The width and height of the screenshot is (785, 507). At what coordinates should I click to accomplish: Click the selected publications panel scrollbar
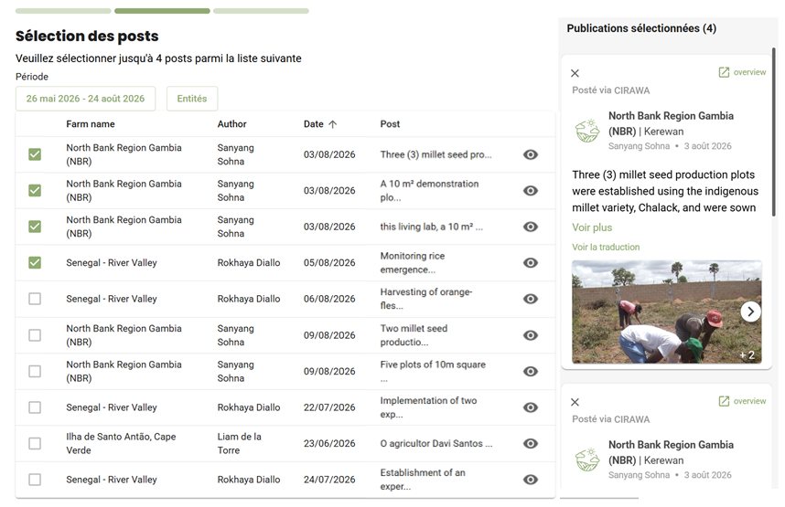pyautogui.click(x=773, y=132)
